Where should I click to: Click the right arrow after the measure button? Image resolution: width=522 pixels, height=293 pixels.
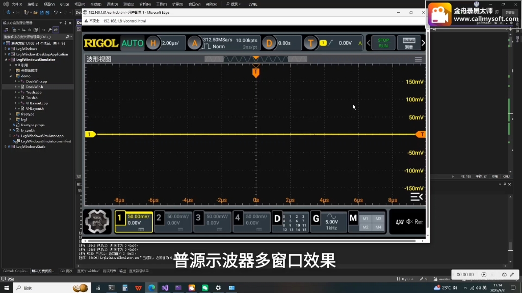[x=423, y=43]
